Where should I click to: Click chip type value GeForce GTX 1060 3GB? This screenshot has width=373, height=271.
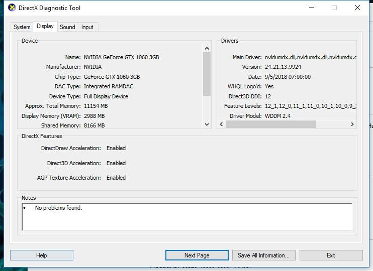click(x=112, y=77)
